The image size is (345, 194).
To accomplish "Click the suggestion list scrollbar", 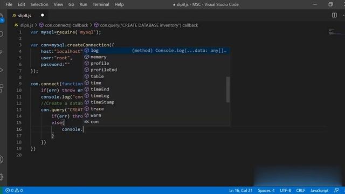I will pos(228,89).
